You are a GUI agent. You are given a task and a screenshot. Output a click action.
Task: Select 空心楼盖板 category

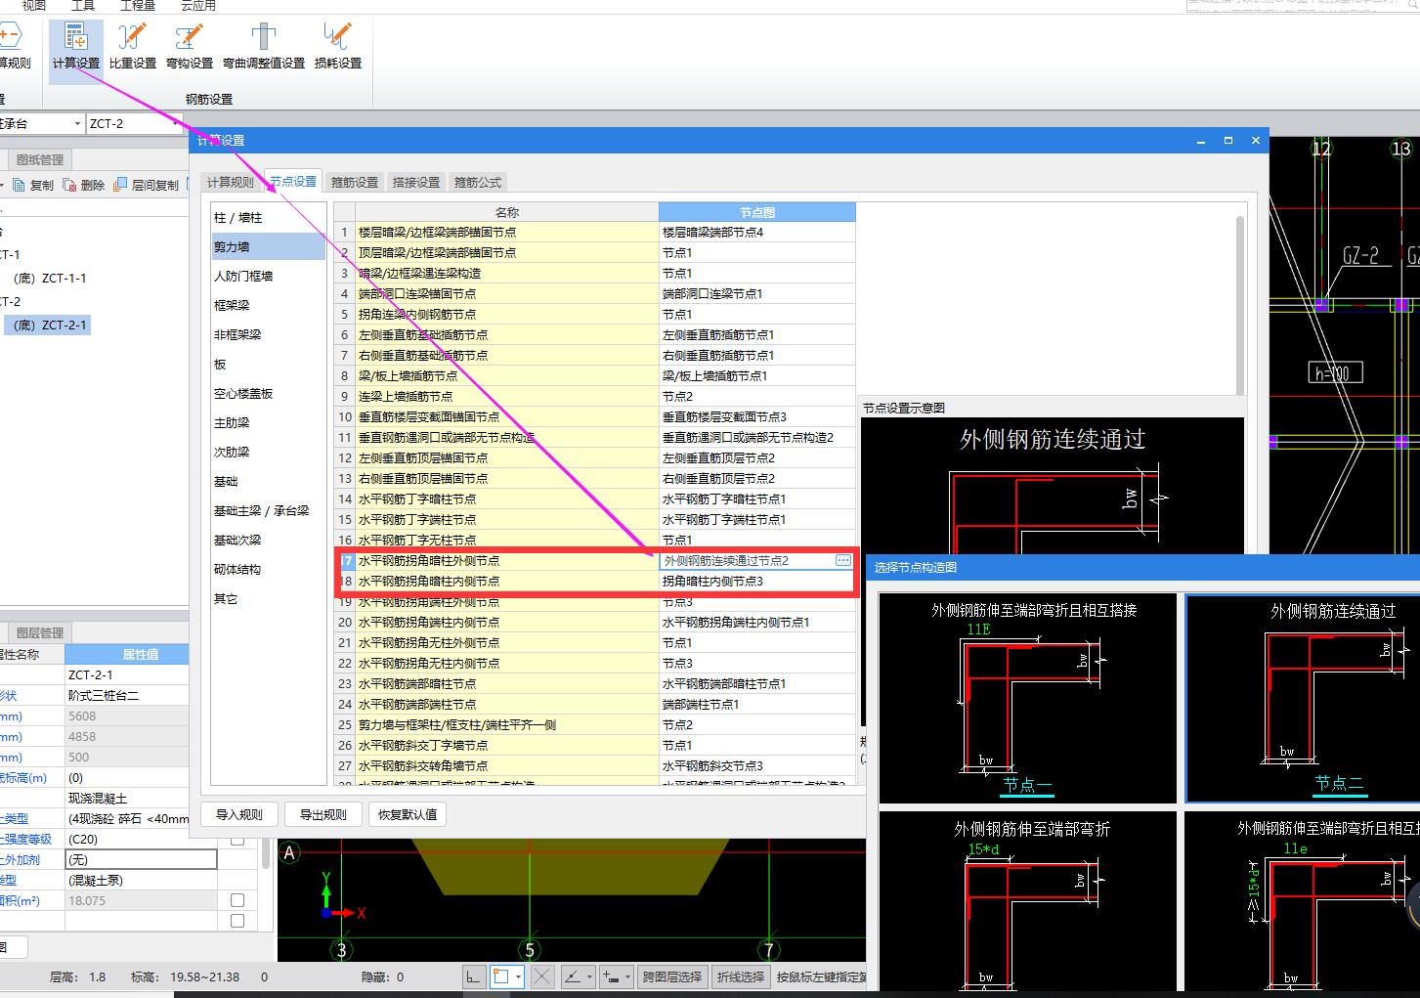pyautogui.click(x=268, y=393)
